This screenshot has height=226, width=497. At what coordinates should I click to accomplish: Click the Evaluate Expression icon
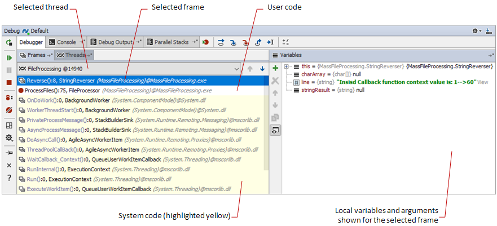click(285, 42)
